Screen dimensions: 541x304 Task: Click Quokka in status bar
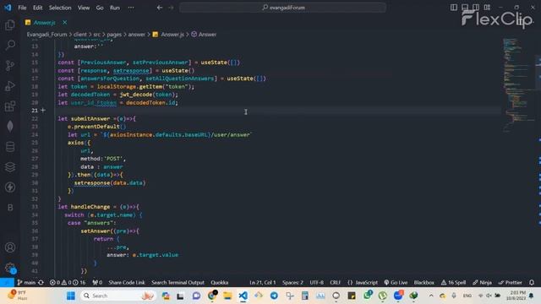pos(220,282)
